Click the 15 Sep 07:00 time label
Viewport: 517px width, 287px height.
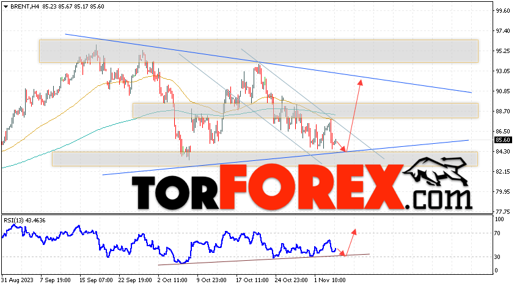96,280
